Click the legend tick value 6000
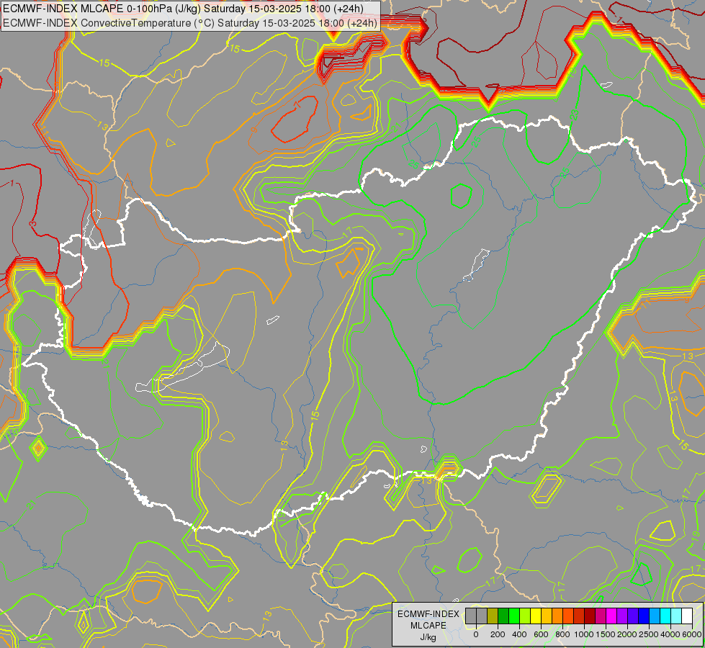Screen dimensions: 705x648 [x=692, y=634]
